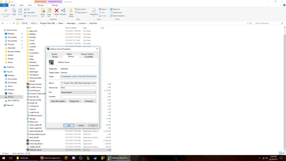Switch to large icons view button

[284, 153]
